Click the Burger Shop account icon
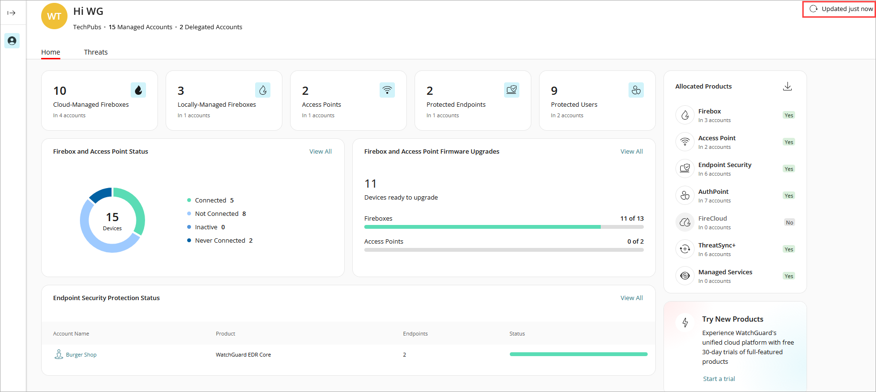876x392 pixels. (59, 354)
